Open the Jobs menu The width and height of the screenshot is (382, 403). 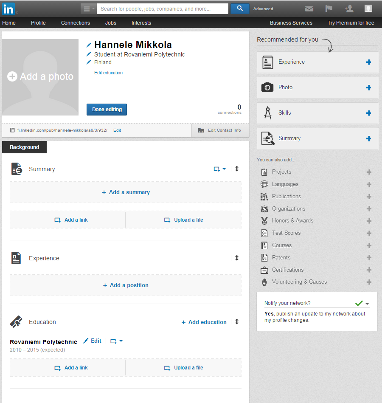click(111, 23)
